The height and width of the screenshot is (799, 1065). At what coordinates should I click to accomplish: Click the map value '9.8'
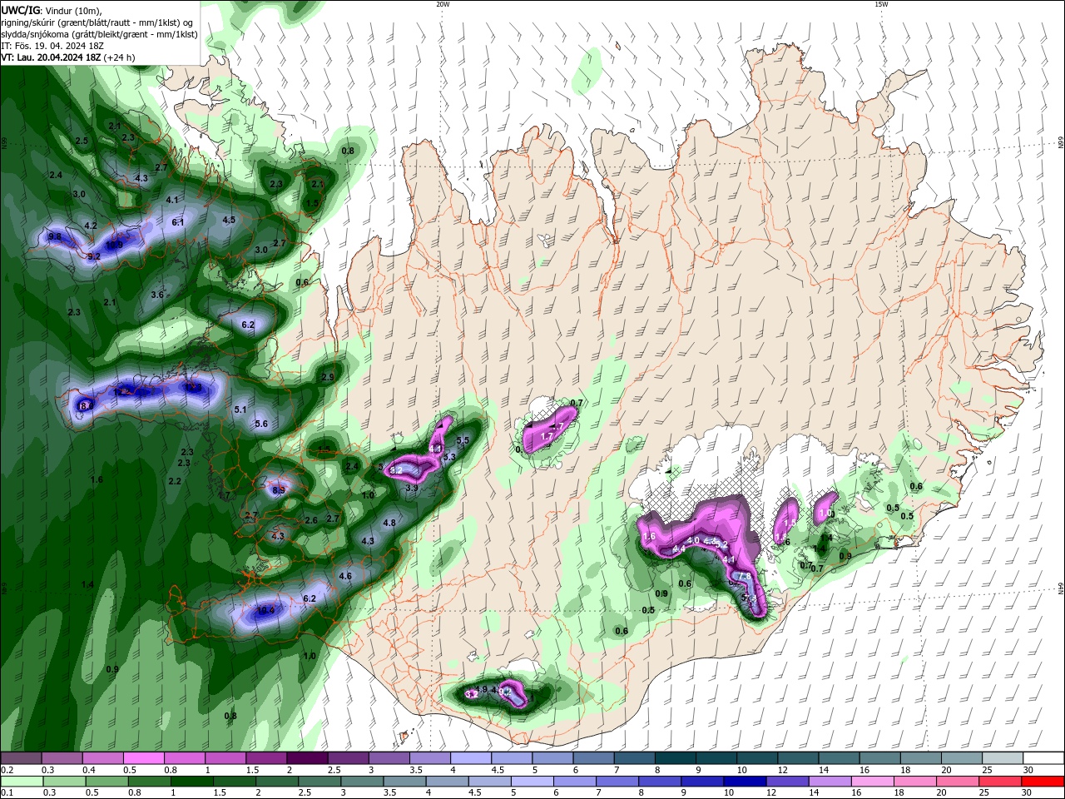[55, 237]
